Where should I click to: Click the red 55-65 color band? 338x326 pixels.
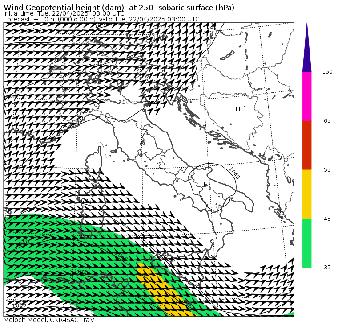tap(307, 145)
